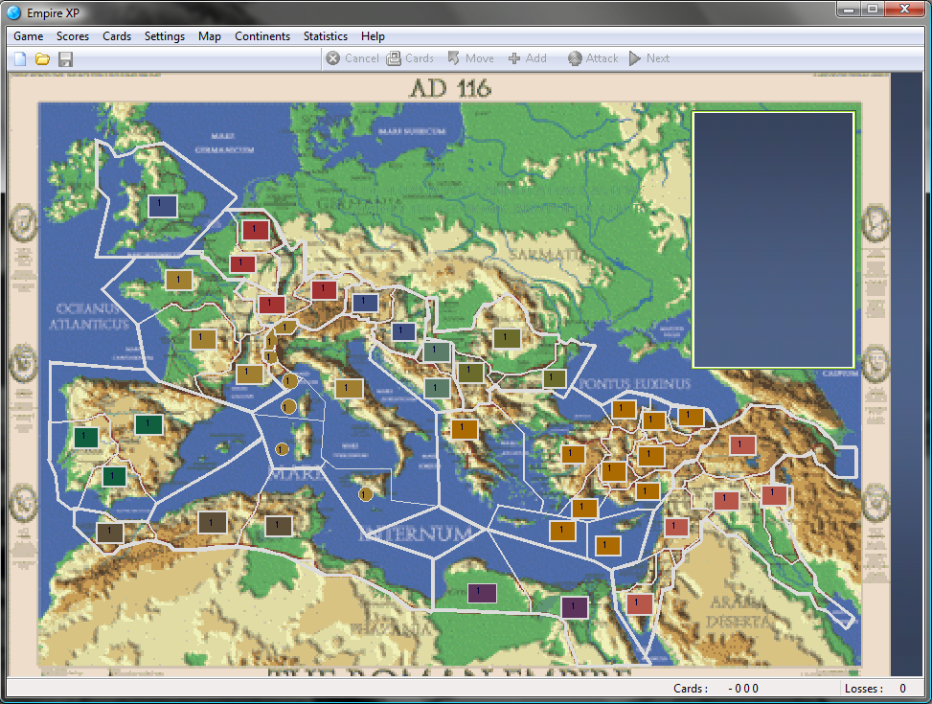Click the Oceanus Atlanticus label on map

click(x=88, y=316)
